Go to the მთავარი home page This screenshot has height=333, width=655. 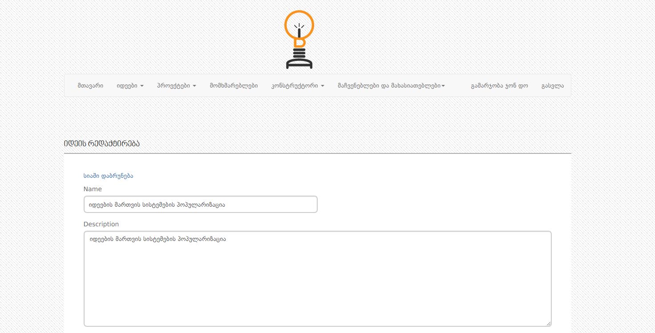click(90, 86)
